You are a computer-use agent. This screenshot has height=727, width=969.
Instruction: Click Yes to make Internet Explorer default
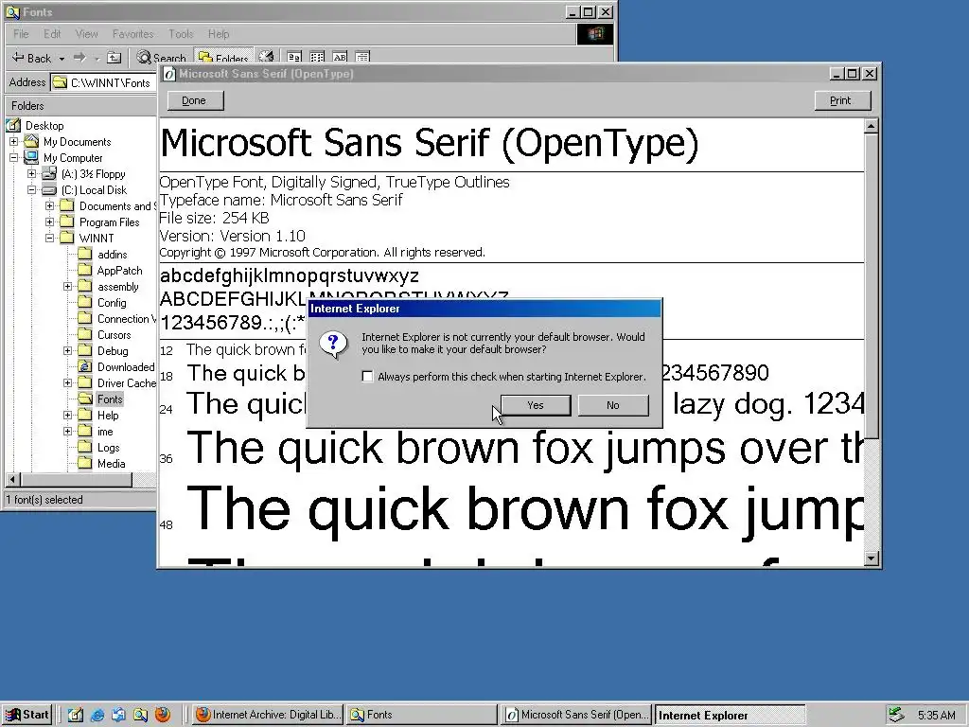point(536,405)
